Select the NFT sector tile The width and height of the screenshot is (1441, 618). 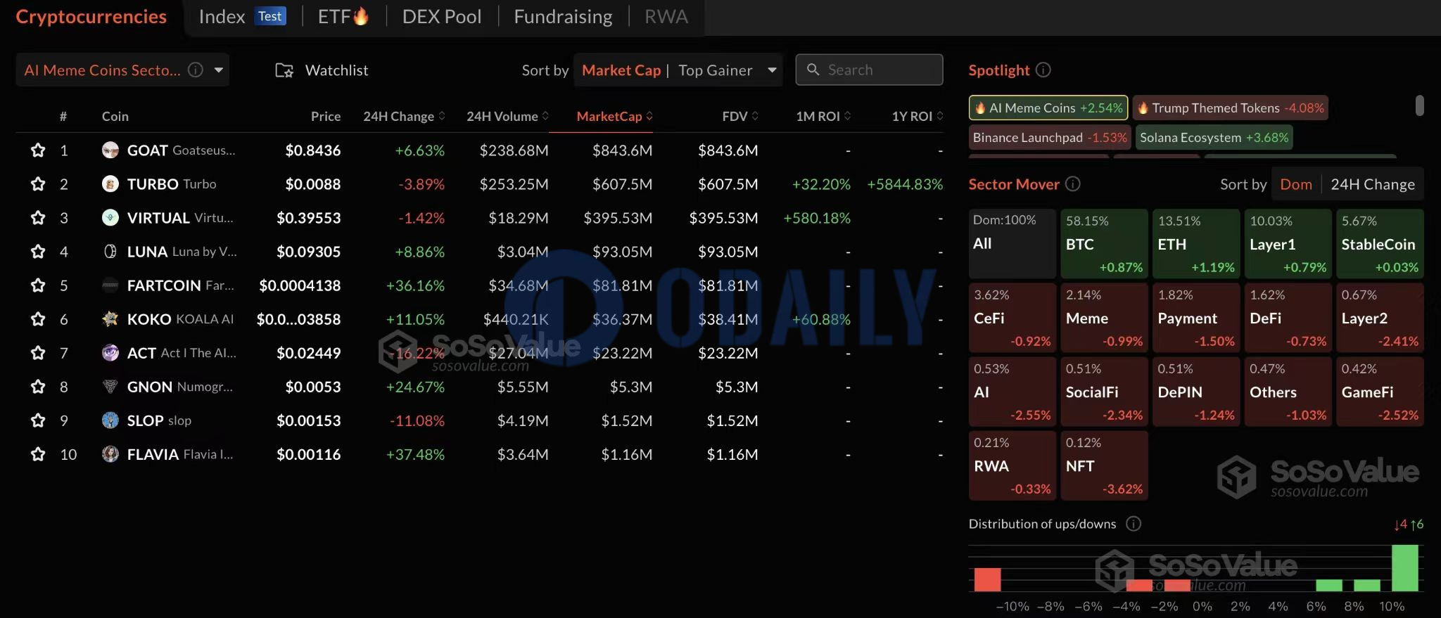click(1104, 465)
